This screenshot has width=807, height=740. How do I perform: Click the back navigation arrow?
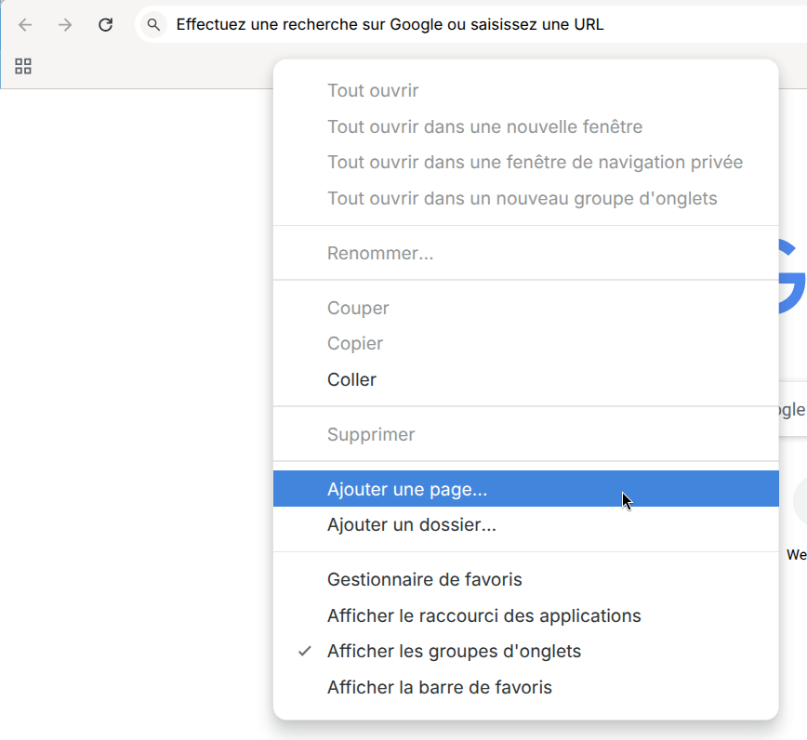(x=24, y=24)
